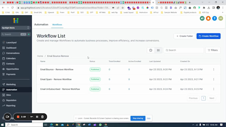Open options menu for Email Spam workflow
The image size is (226, 127).
(x=214, y=79)
